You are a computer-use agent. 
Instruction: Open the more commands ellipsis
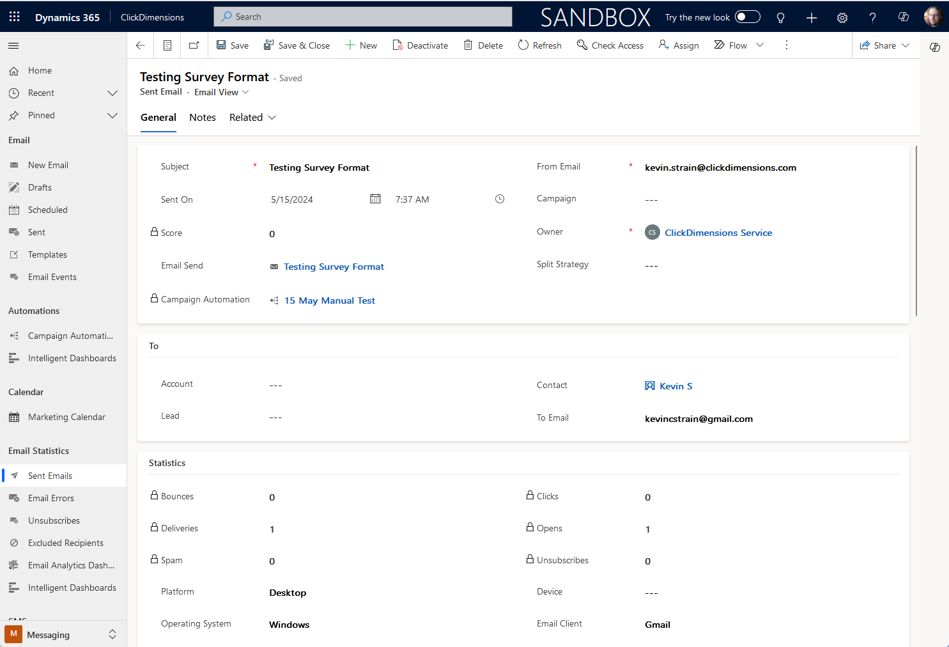787,45
